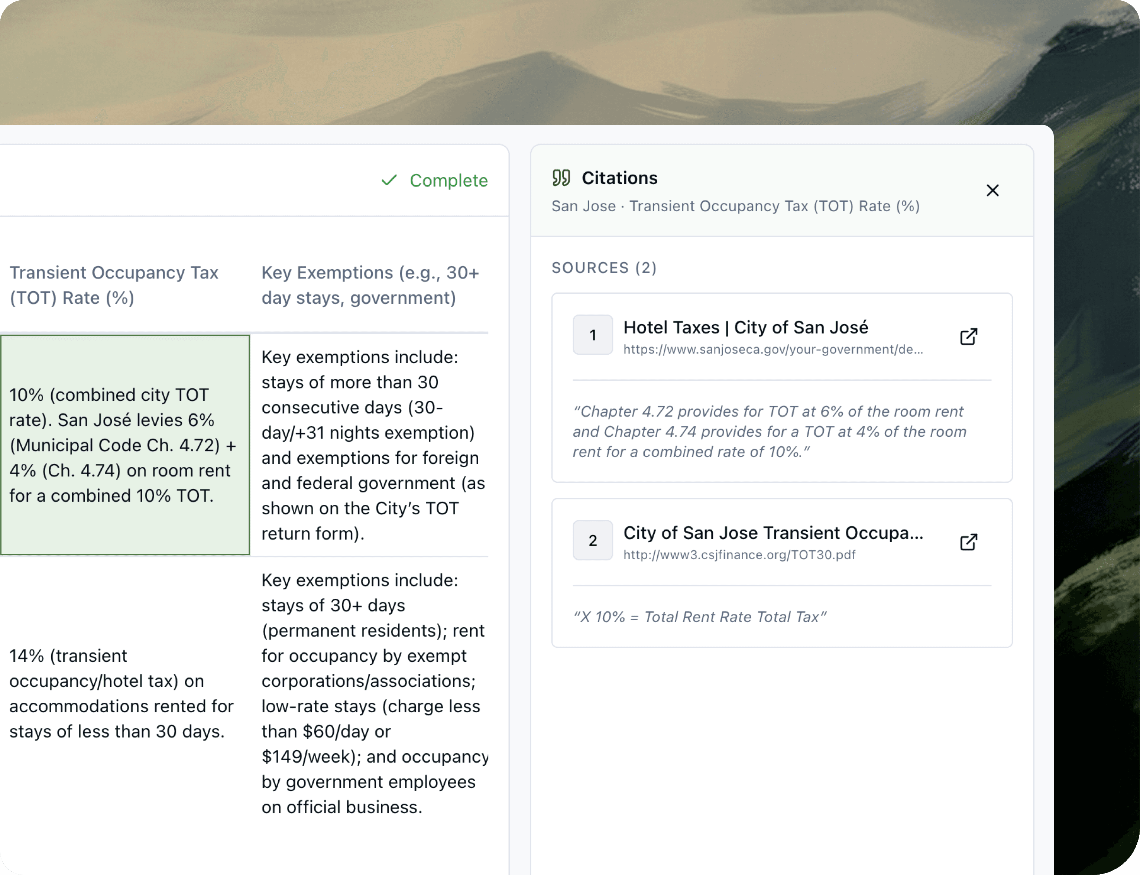Open external link for Hotel Taxes source
This screenshot has width=1140, height=875.
(x=968, y=336)
